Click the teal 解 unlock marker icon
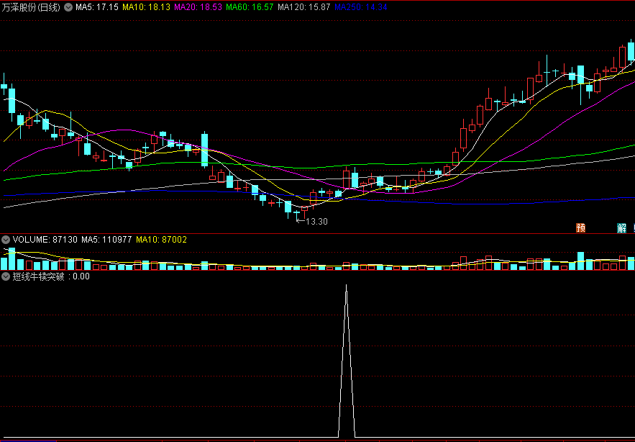 click(x=621, y=228)
